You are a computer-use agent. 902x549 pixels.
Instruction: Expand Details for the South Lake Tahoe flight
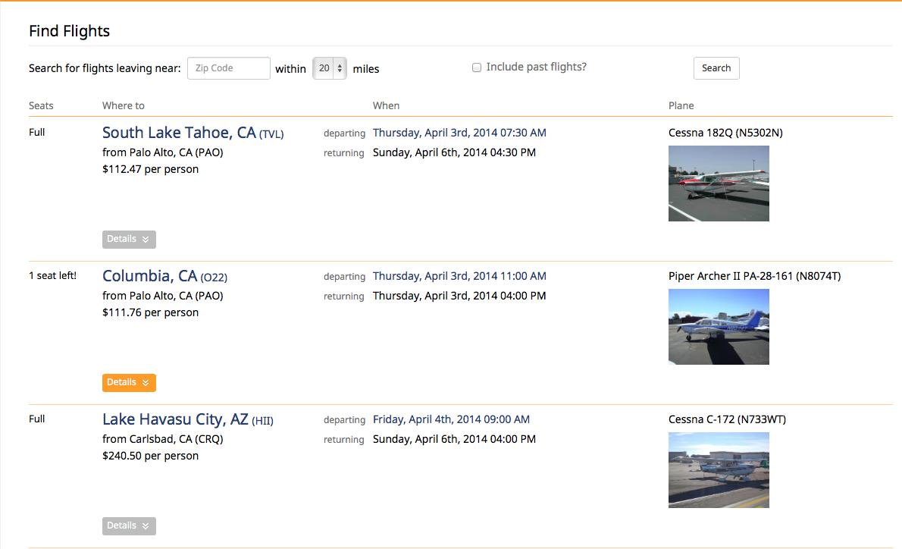click(x=129, y=240)
